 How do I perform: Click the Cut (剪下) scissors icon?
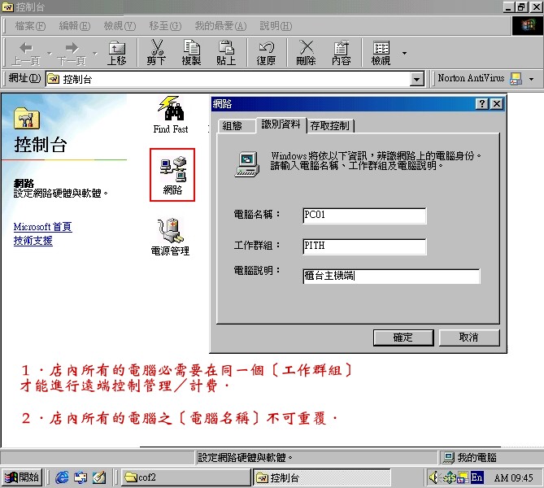(156, 53)
